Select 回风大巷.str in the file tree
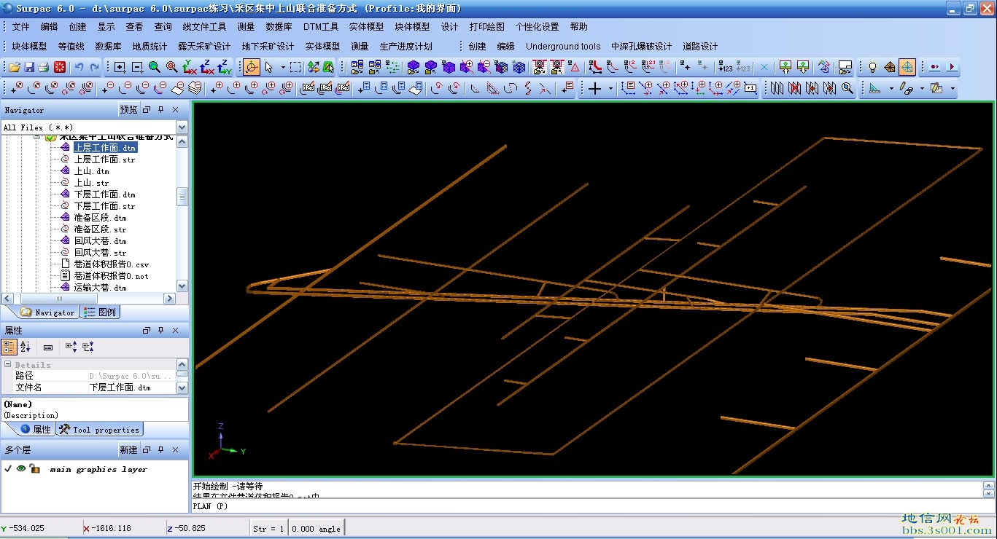This screenshot has width=997, height=539. point(100,253)
